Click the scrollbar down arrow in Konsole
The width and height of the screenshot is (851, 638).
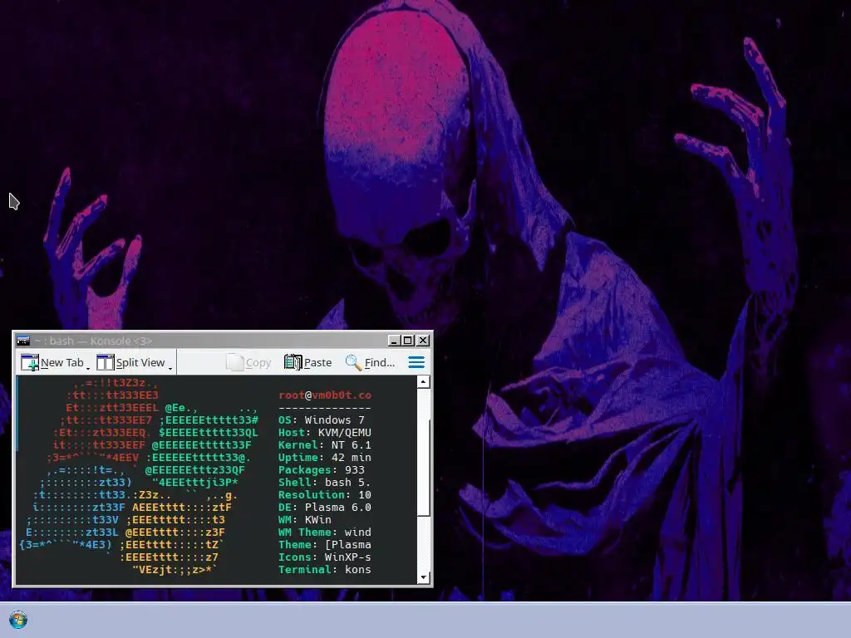click(x=423, y=577)
